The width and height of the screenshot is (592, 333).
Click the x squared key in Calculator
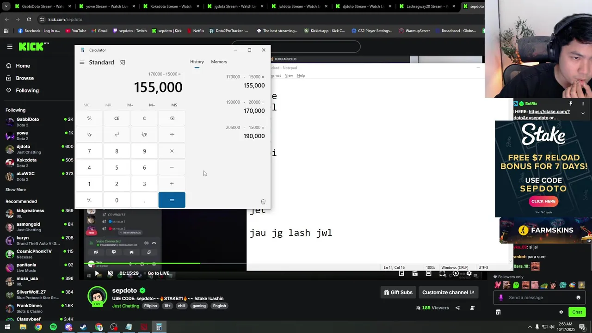[x=117, y=135]
